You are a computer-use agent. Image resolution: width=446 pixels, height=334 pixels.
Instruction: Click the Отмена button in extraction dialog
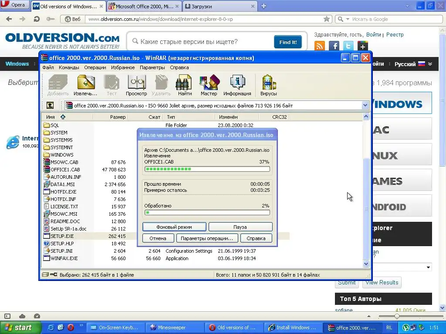(158, 238)
